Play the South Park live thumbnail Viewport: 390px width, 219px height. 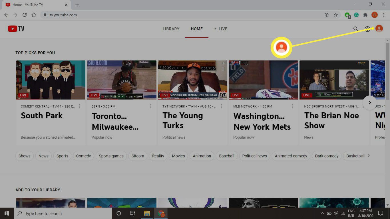(51, 80)
